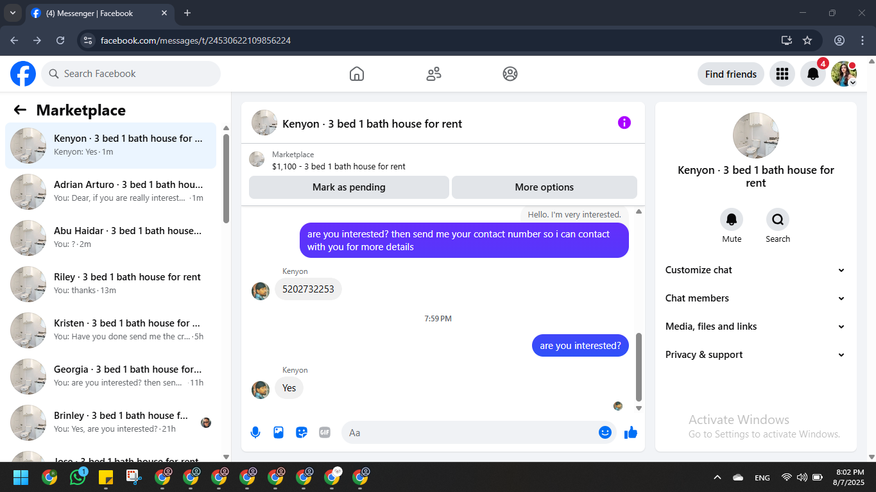Open Sticky Notes from the taskbar
This screenshot has width=876, height=492.
[106, 477]
